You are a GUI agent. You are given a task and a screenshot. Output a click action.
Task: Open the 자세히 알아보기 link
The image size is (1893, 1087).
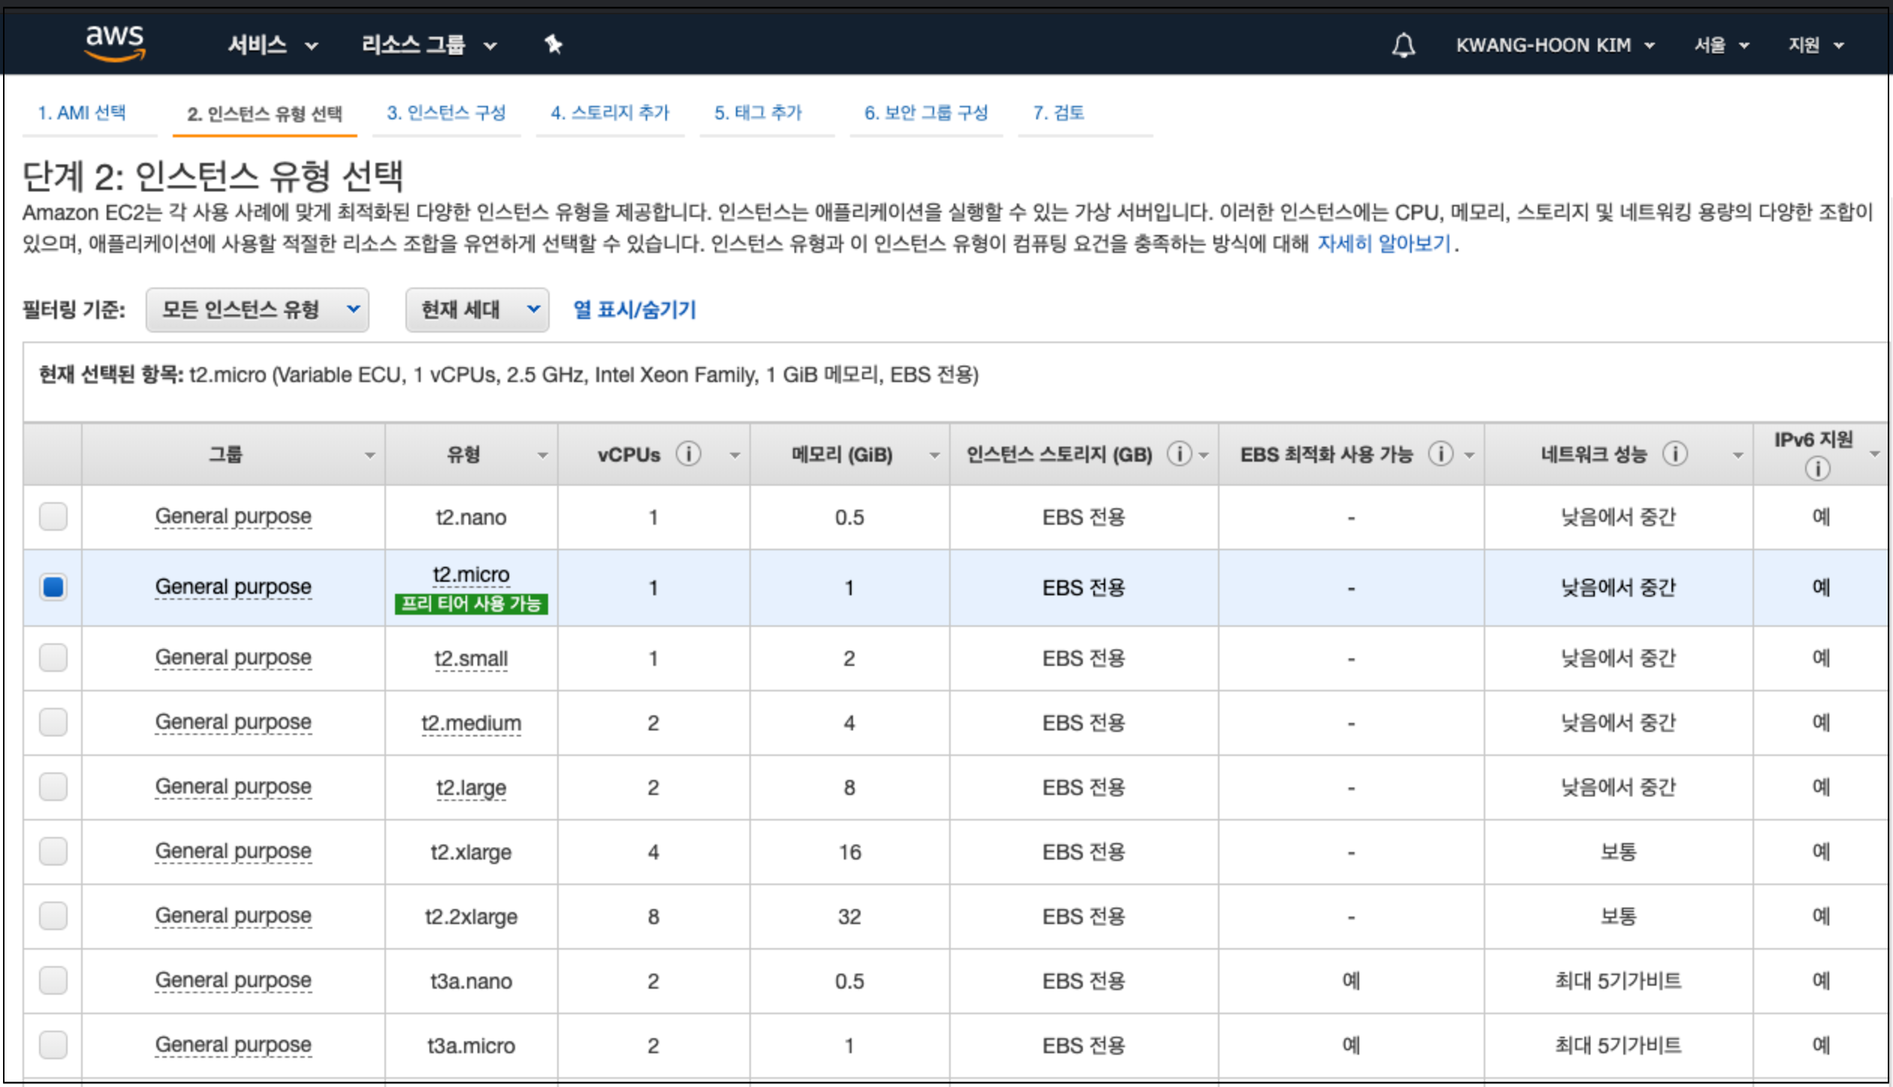1383,243
